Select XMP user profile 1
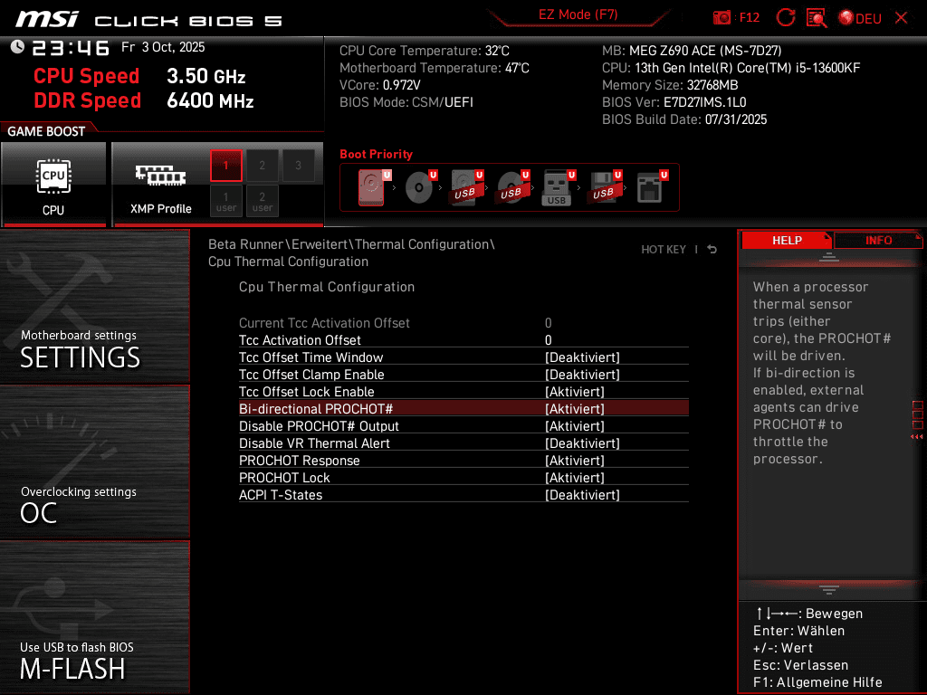This screenshot has width=927, height=695. click(225, 201)
